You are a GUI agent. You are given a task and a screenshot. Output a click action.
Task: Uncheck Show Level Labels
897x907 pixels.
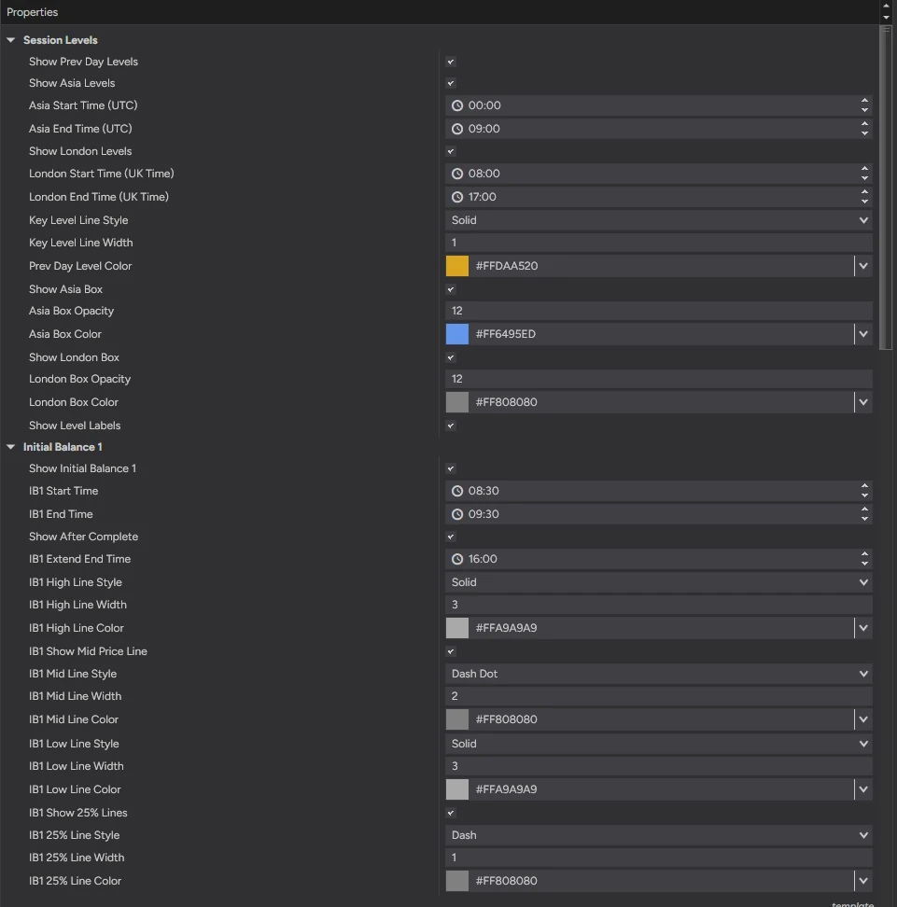pyautogui.click(x=451, y=426)
